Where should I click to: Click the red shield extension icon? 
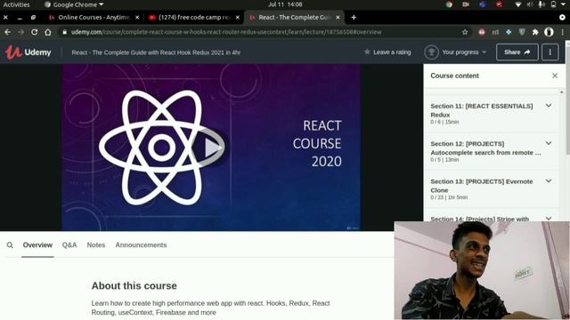coord(482,32)
